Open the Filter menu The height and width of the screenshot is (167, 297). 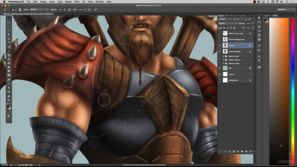(x=77, y=2)
